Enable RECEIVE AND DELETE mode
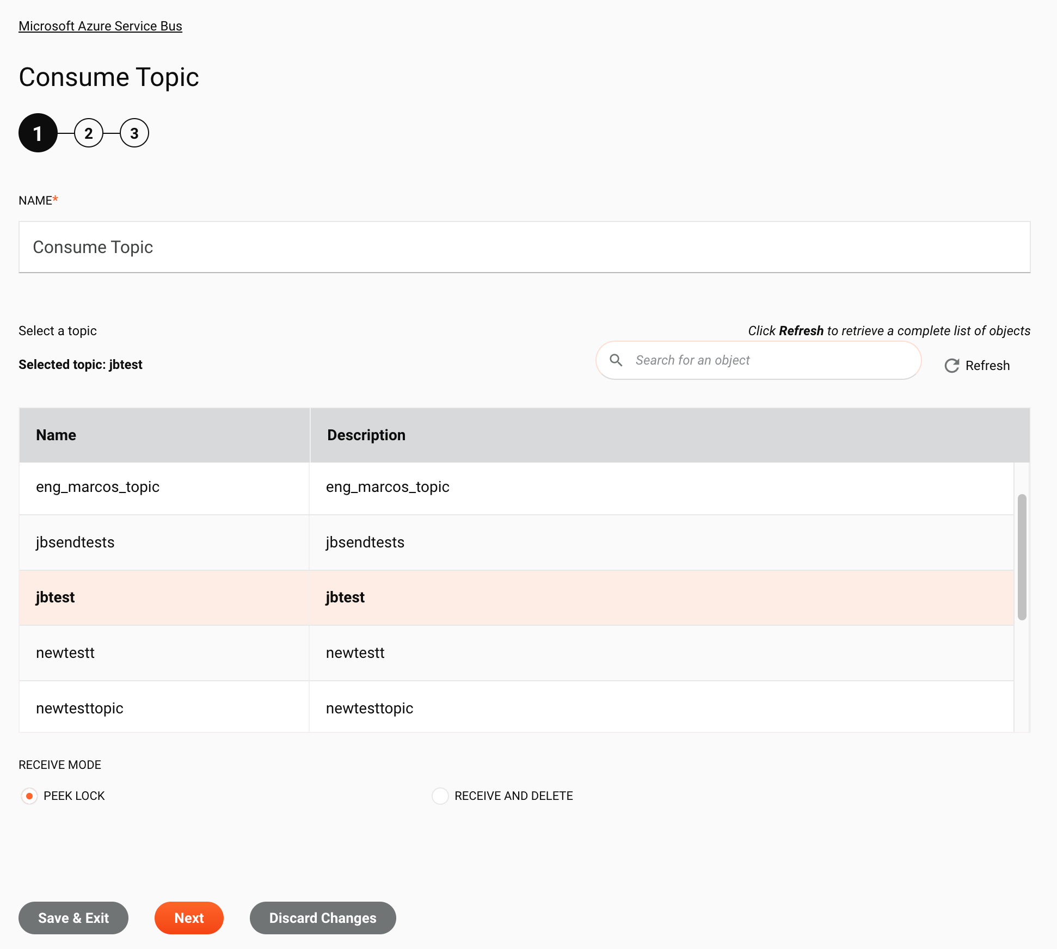 [439, 795]
